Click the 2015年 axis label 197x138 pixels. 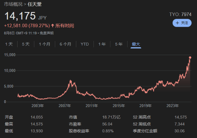[x=119, y=106]
